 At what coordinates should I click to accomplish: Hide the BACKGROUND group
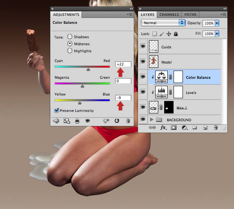coord(143,119)
